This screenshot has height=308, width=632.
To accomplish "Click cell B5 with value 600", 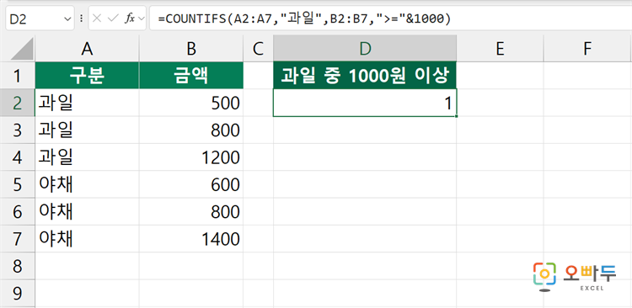I will 191,184.
